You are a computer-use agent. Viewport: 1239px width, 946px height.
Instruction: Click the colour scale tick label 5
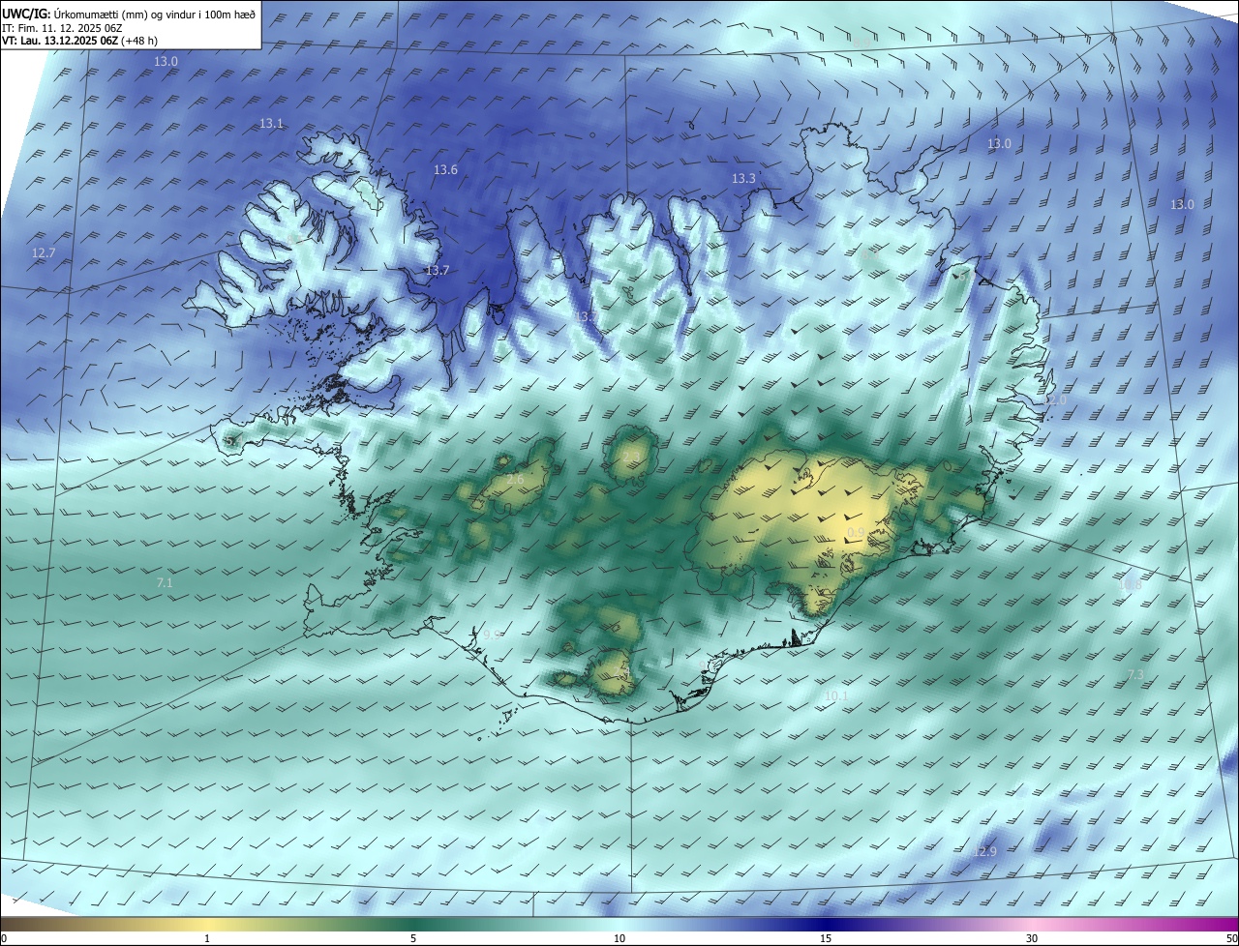pyautogui.click(x=413, y=938)
